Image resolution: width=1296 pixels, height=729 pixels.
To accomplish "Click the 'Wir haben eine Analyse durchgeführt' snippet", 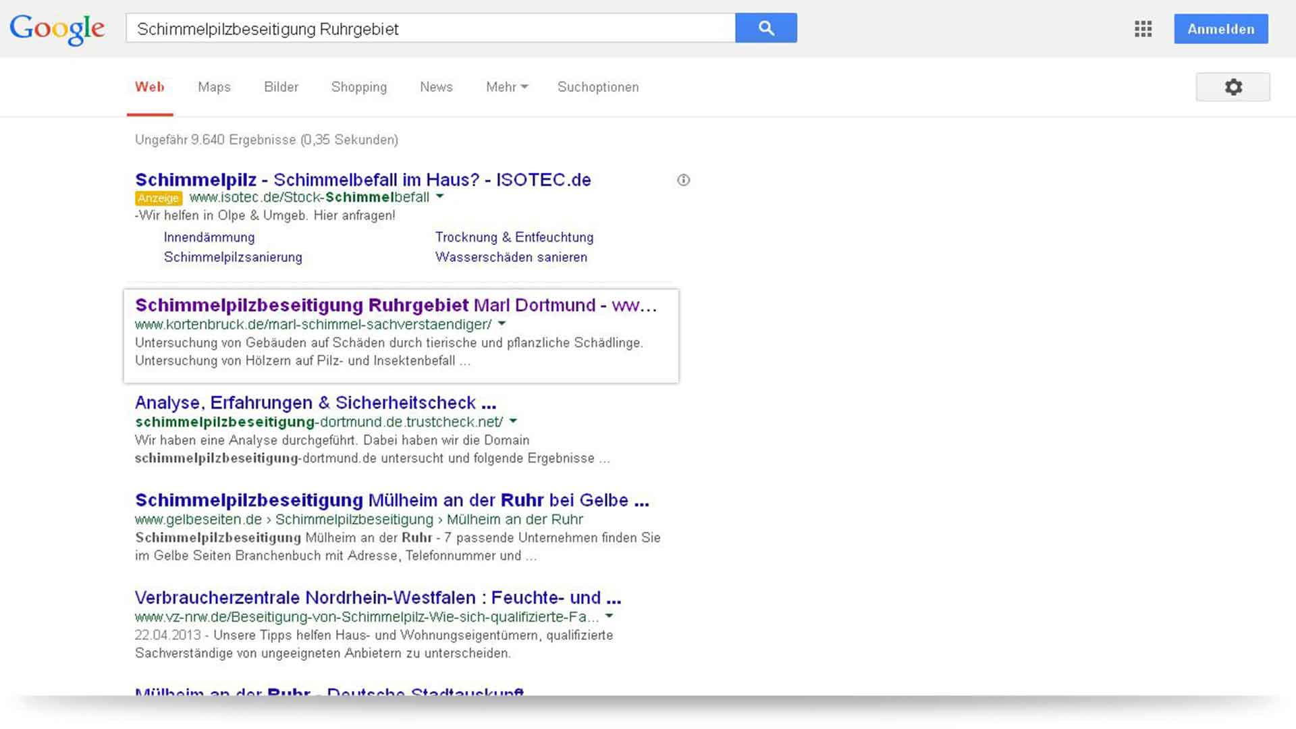I will 373,449.
